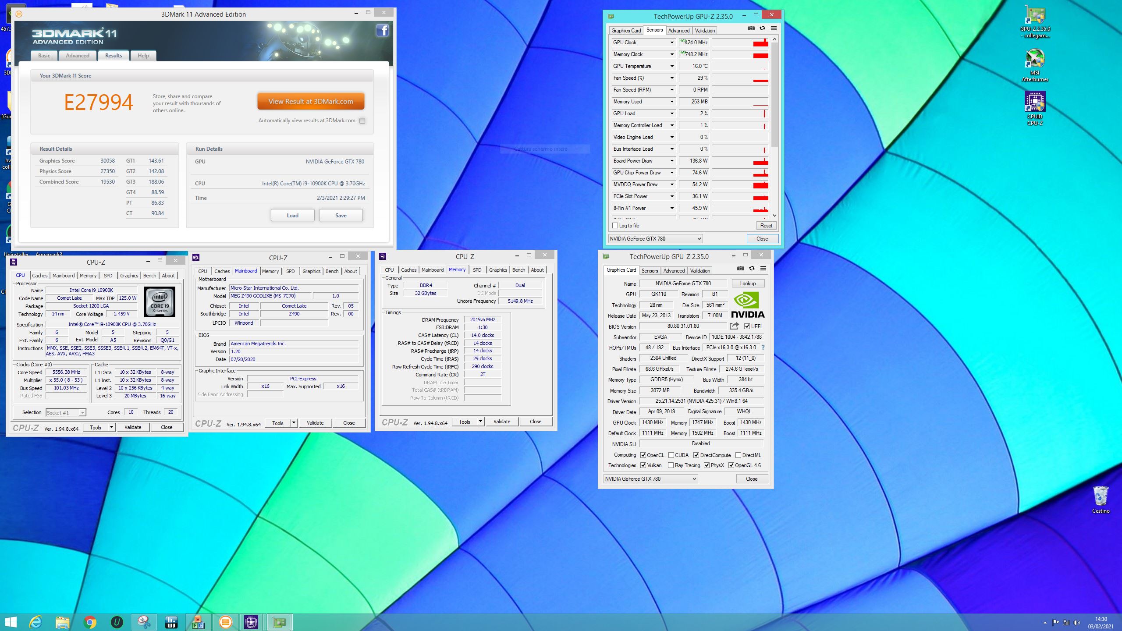The image size is (1122, 631).
Task: Click the CPU-Z purple chip taskbar icon
Action: [251, 622]
